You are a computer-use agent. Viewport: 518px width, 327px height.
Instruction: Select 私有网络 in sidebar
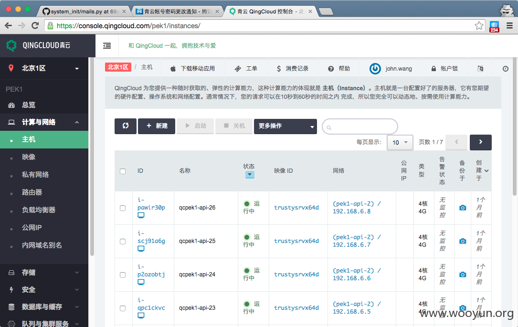[44, 174]
